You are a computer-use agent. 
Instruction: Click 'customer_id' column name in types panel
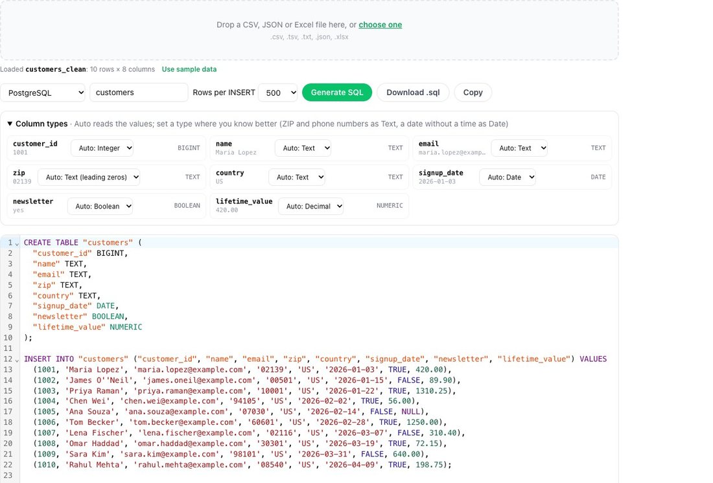point(35,144)
